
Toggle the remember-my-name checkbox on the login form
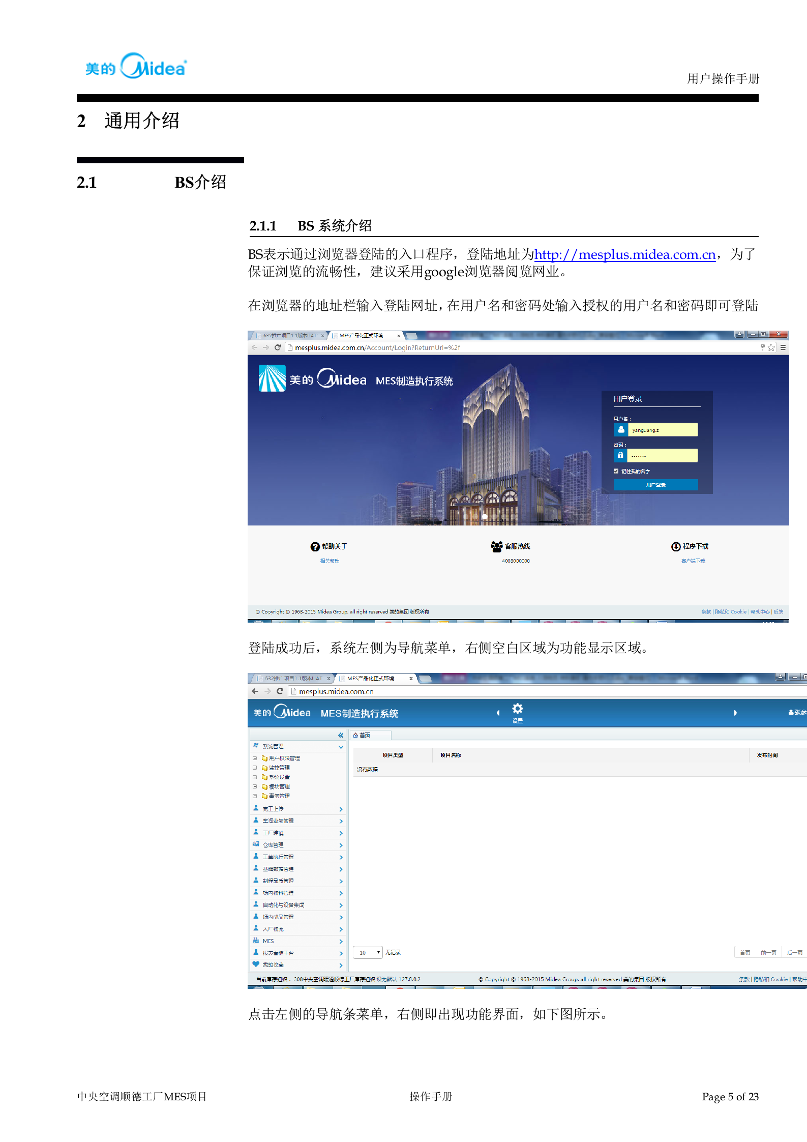(616, 471)
